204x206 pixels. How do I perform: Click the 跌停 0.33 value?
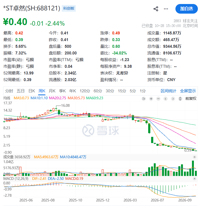point(116,40)
